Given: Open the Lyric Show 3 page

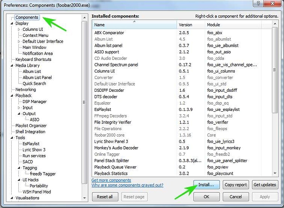Looking at the screenshot, I should point(34,150).
